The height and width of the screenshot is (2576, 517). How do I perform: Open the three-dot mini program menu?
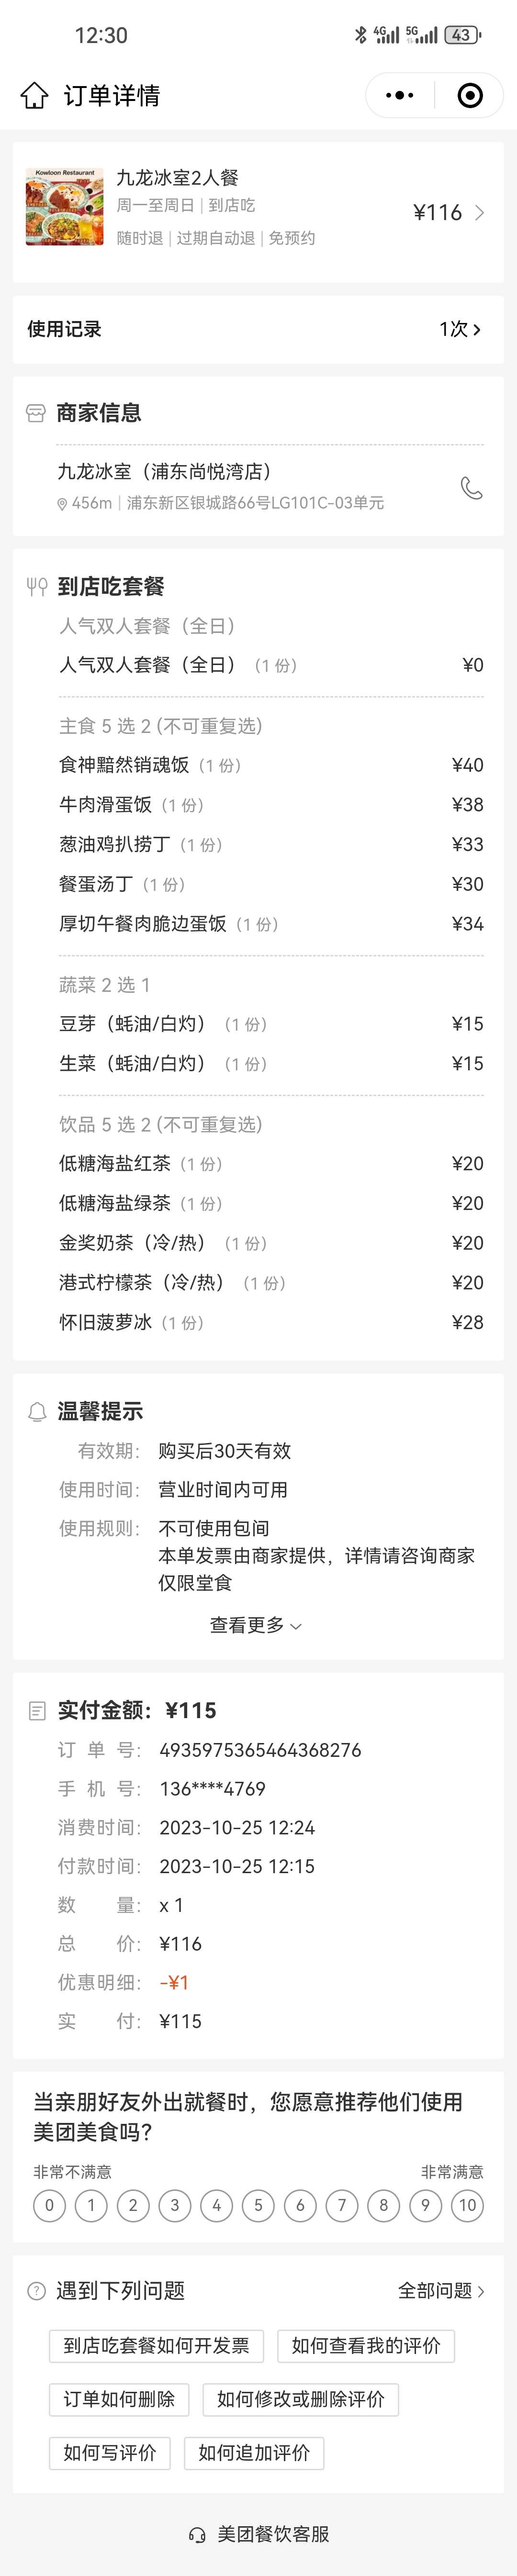[400, 95]
